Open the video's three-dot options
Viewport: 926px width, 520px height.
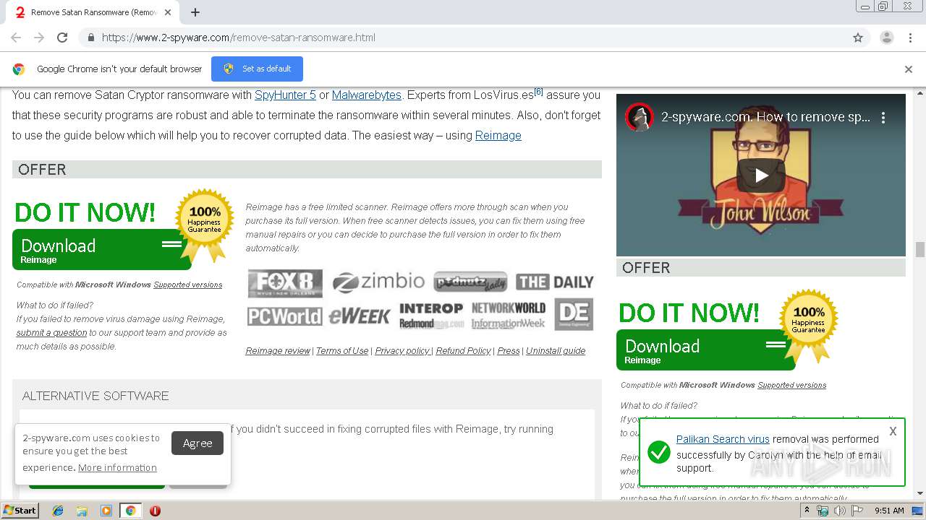click(x=883, y=118)
